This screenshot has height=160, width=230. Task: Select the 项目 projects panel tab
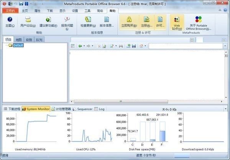coord(8,40)
